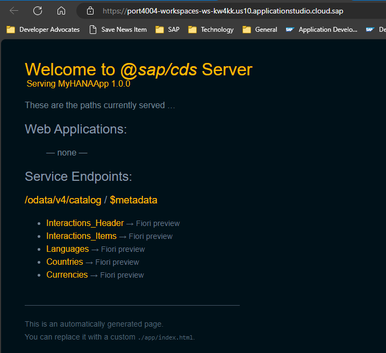Open the General bookmark folder
This screenshot has width=386, height=353.
click(x=260, y=30)
